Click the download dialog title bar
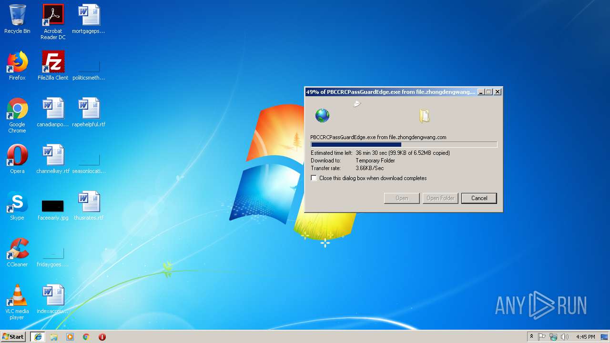 tap(391, 92)
